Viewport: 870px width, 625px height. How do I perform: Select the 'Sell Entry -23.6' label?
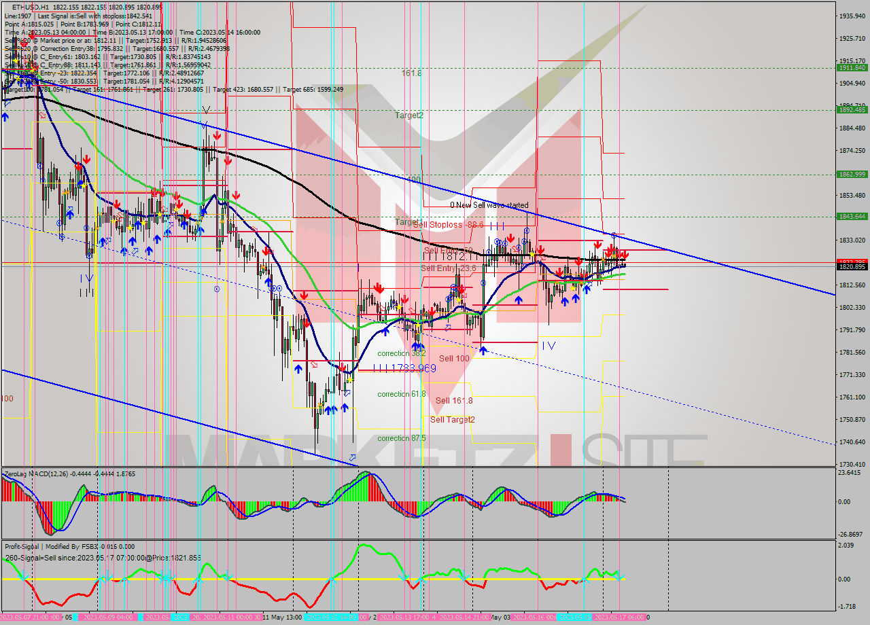[x=447, y=268]
